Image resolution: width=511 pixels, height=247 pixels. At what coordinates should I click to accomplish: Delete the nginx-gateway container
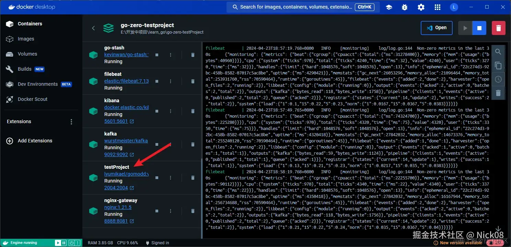(193, 211)
